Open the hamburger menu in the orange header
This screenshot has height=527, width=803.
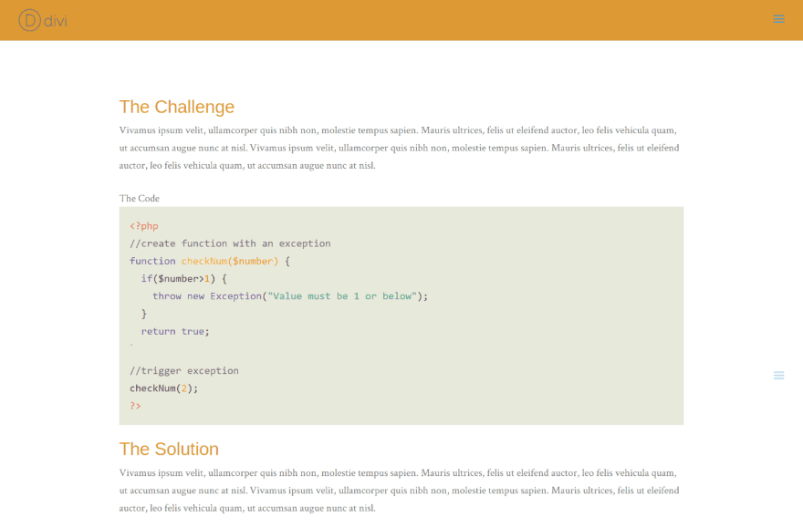coord(778,19)
